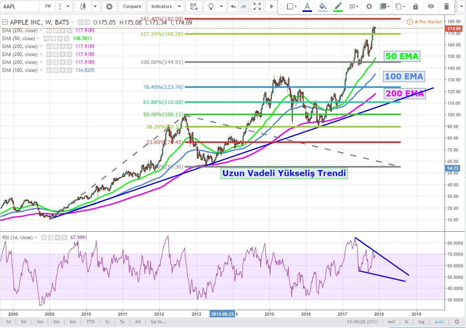
Task: Click the alert clock icon
Action: click(x=193, y=6)
